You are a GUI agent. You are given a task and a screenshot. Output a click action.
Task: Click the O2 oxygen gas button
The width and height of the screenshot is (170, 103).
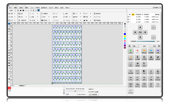[137, 78]
